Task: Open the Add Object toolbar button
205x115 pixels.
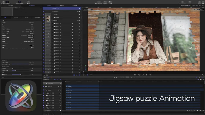Action: [99, 2]
